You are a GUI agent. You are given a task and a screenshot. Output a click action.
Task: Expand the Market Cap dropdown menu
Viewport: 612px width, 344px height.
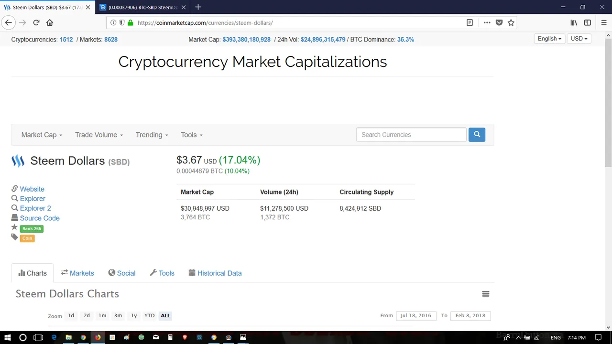(42, 135)
